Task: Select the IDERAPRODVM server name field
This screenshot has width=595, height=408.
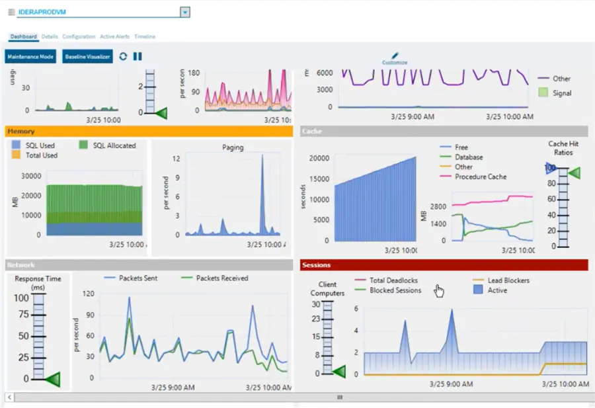Action: (99, 12)
